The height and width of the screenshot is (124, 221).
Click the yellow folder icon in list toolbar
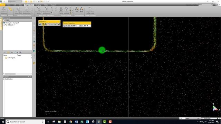(x=8, y=53)
